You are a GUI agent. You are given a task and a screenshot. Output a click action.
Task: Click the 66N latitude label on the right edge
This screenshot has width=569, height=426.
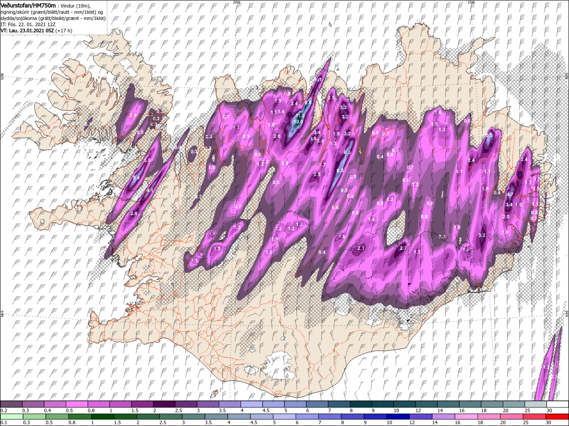pos(566,76)
